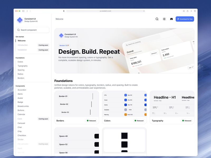Select the Consistent UI logo in the sidebar
Viewport: 211px width, 158px height.
[x=20, y=20]
